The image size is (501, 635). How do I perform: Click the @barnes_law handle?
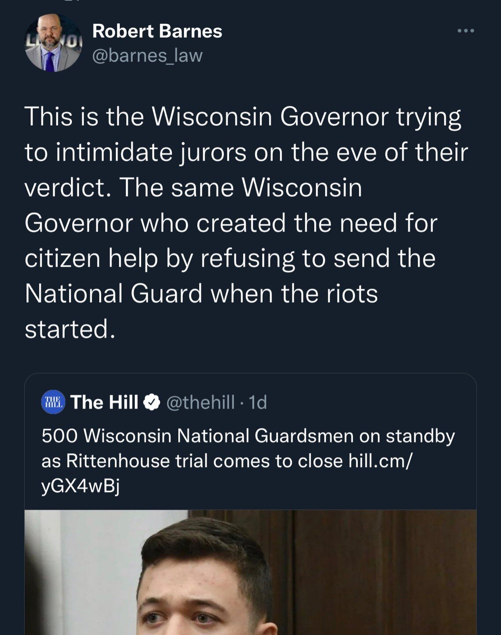147,56
